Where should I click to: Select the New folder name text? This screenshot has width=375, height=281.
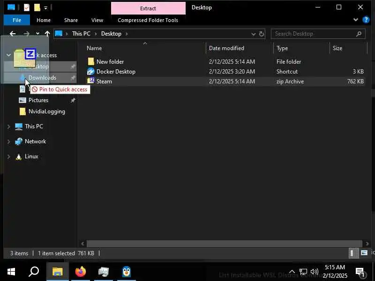110,62
